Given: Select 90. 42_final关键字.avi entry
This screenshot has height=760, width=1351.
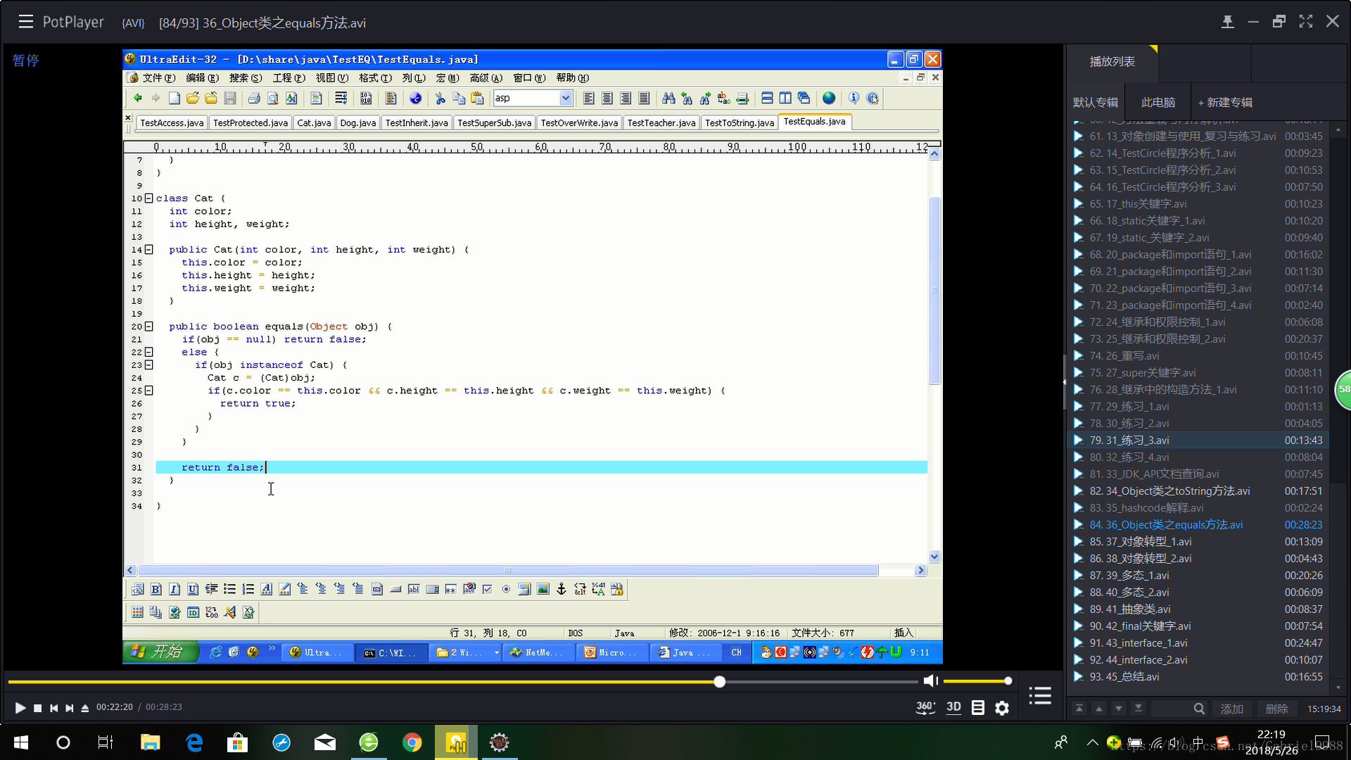Looking at the screenshot, I should click(1197, 626).
